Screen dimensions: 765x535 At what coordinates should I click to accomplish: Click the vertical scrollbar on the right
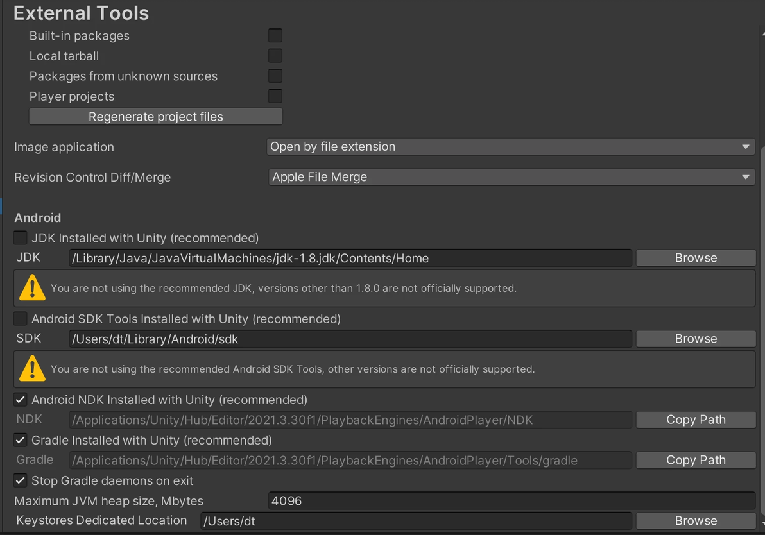(x=763, y=330)
